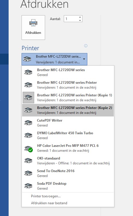Increase the Aantal copies count
Viewport: 133px width, 216px height.
(x=80, y=17)
